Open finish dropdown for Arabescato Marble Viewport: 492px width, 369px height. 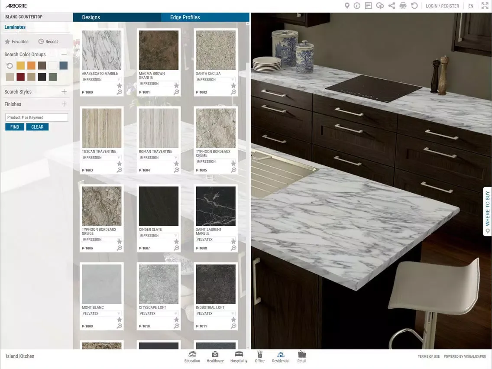point(102,80)
